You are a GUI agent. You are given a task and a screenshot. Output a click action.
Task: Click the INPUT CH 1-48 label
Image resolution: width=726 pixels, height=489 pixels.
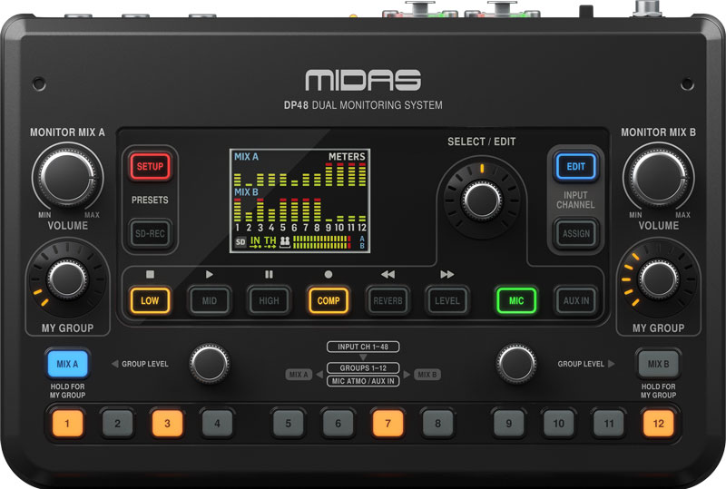point(363,347)
